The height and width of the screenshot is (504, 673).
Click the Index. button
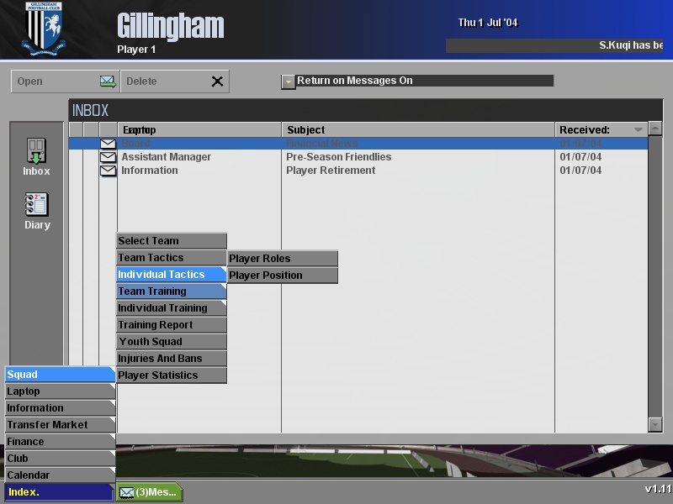pos(59,492)
